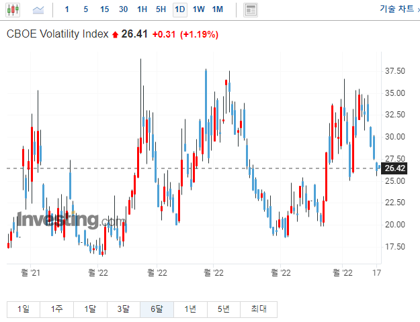Click the (+1.19%) percent change
The image size is (420, 322).
200,34
